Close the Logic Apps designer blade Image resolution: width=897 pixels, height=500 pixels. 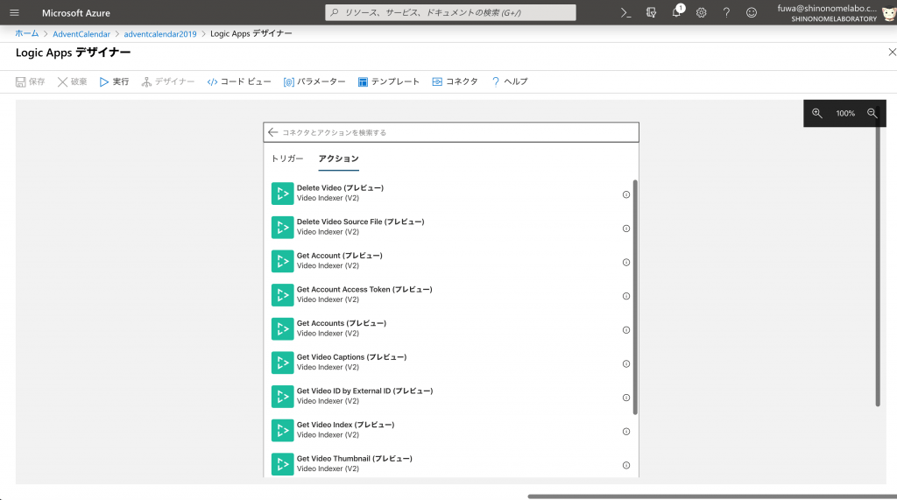[891, 52]
